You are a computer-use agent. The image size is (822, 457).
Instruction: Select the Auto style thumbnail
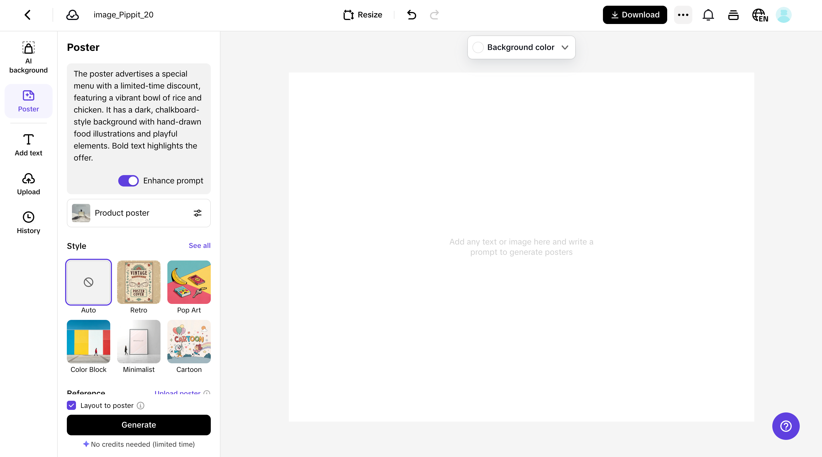[x=88, y=282]
